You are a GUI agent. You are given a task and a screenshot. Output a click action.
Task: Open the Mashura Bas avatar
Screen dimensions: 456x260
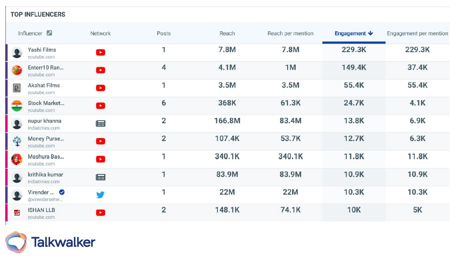click(x=17, y=159)
